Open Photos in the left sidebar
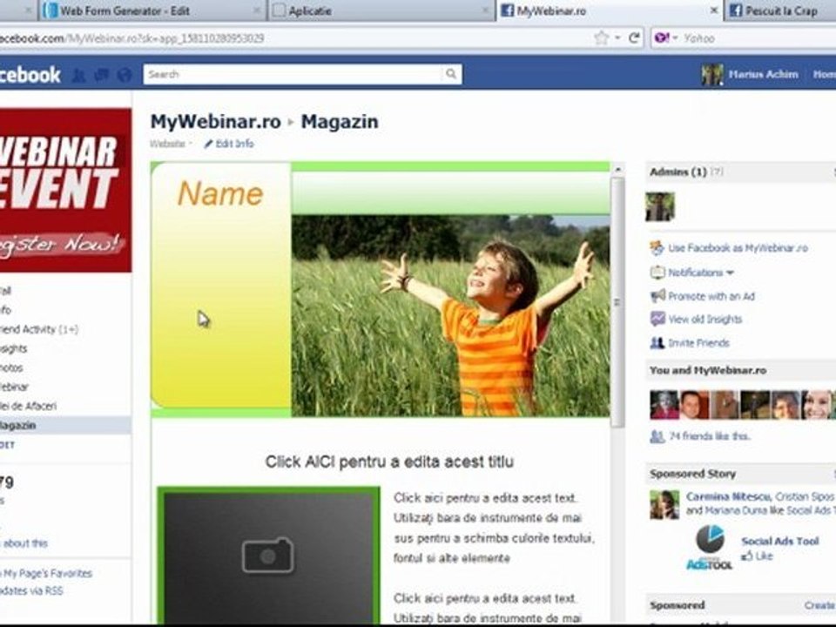The width and height of the screenshot is (836, 627). pyautogui.click(x=11, y=367)
